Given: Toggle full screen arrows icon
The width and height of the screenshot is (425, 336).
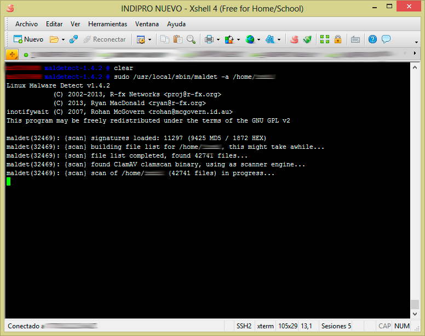Looking at the screenshot, I should click(x=325, y=39).
